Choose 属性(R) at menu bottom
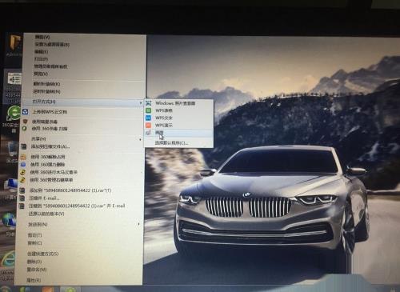The width and height of the screenshot is (400, 292). [x=34, y=280]
